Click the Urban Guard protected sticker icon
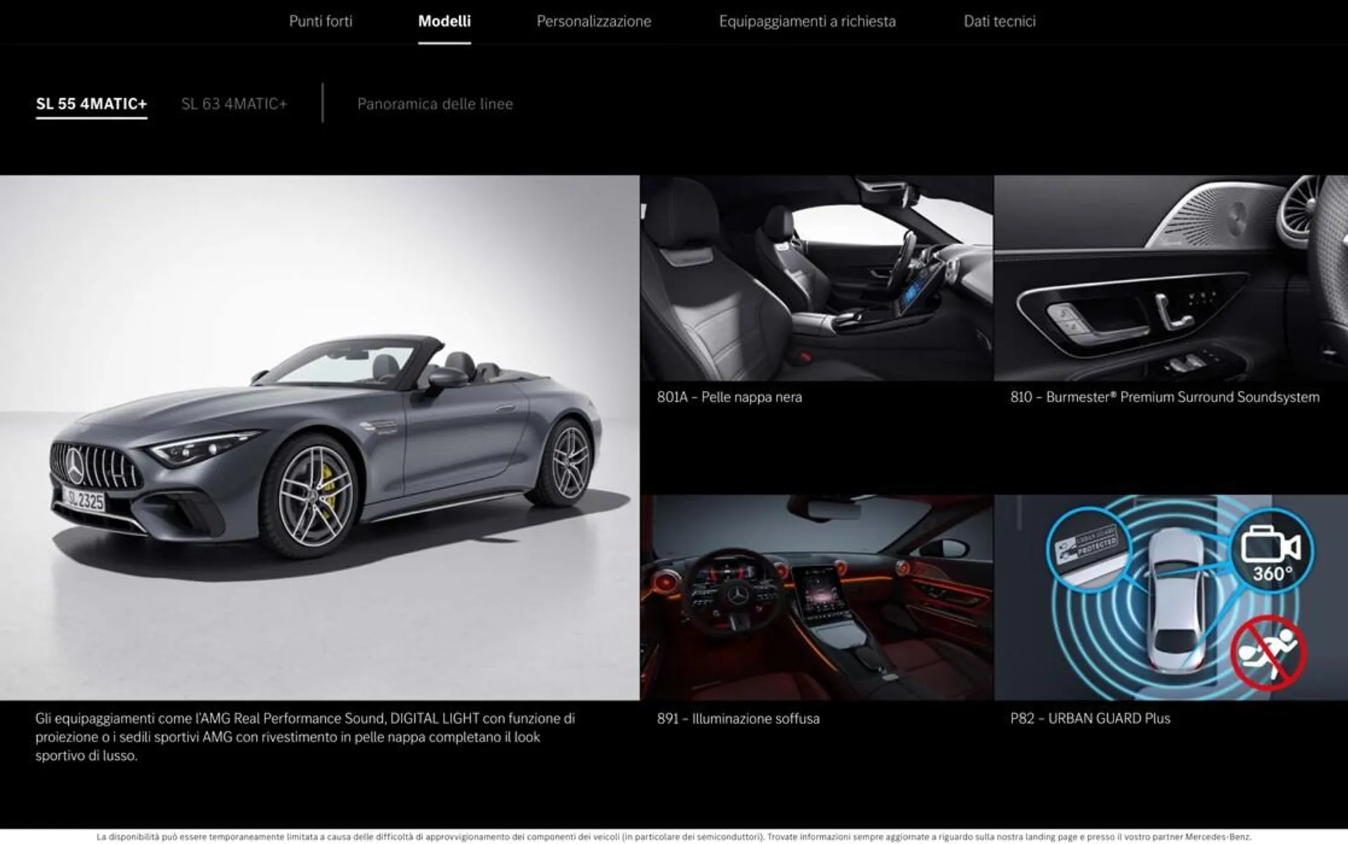The width and height of the screenshot is (1348, 844). click(x=1088, y=550)
